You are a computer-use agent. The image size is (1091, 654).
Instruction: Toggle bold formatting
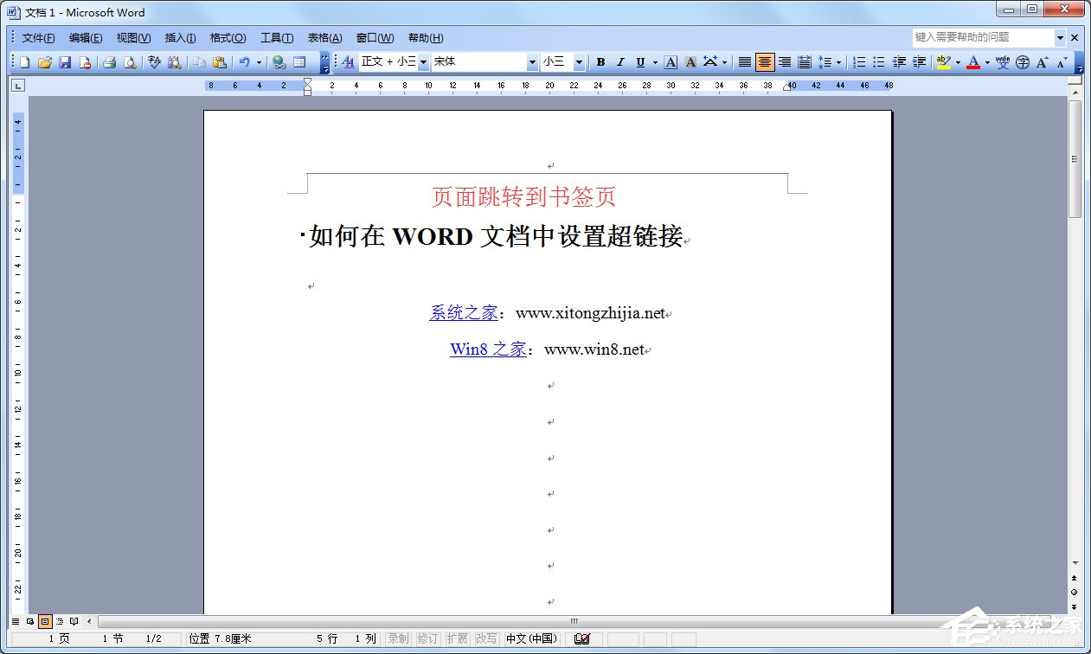[600, 61]
